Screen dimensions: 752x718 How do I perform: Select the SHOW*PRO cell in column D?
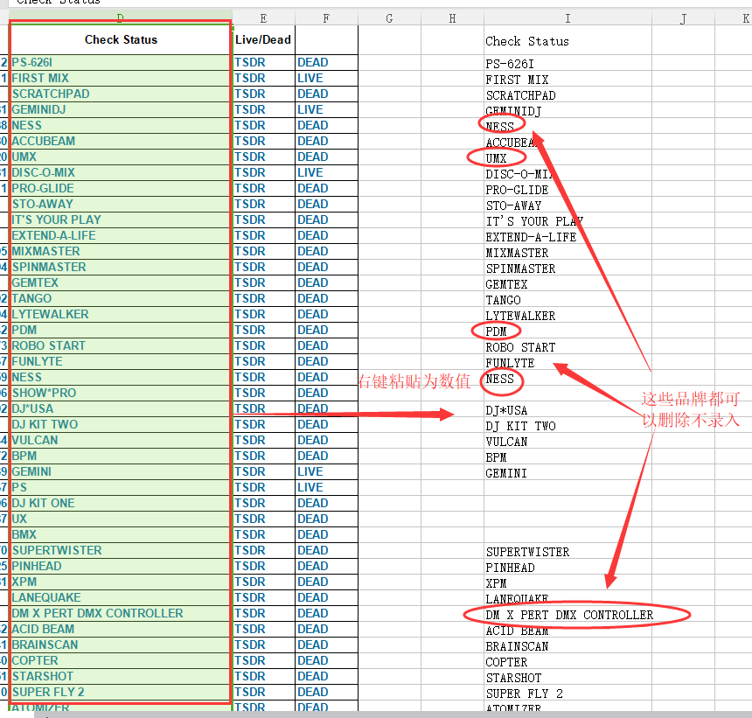click(121, 393)
